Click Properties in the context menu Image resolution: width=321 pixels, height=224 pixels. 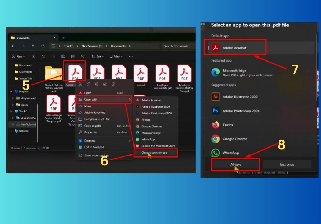point(105,132)
